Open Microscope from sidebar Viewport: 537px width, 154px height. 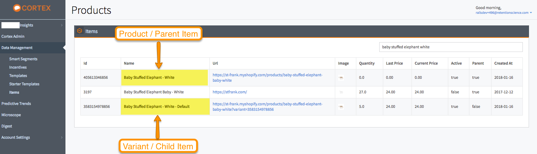[11, 115]
